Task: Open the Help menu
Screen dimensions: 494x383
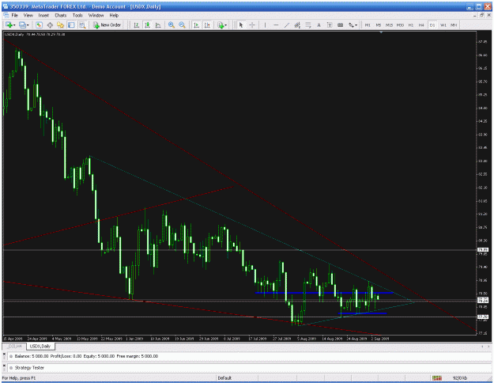Action: click(114, 15)
